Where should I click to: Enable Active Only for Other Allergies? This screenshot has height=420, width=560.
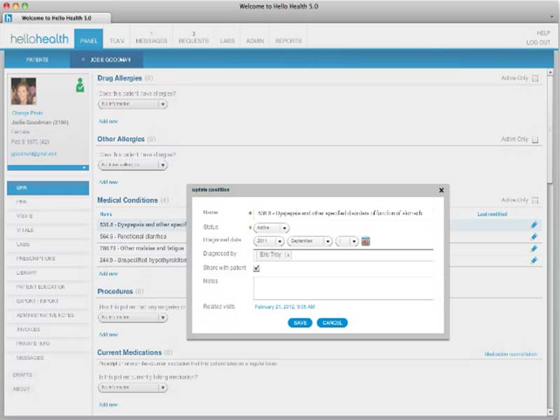point(535,139)
